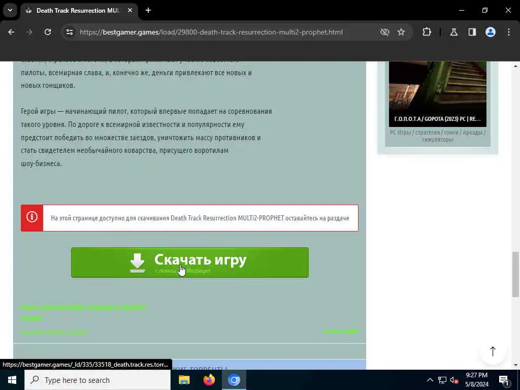This screenshot has height=390, width=520.
Task: Open the Windows Start menu
Action: (x=12, y=380)
